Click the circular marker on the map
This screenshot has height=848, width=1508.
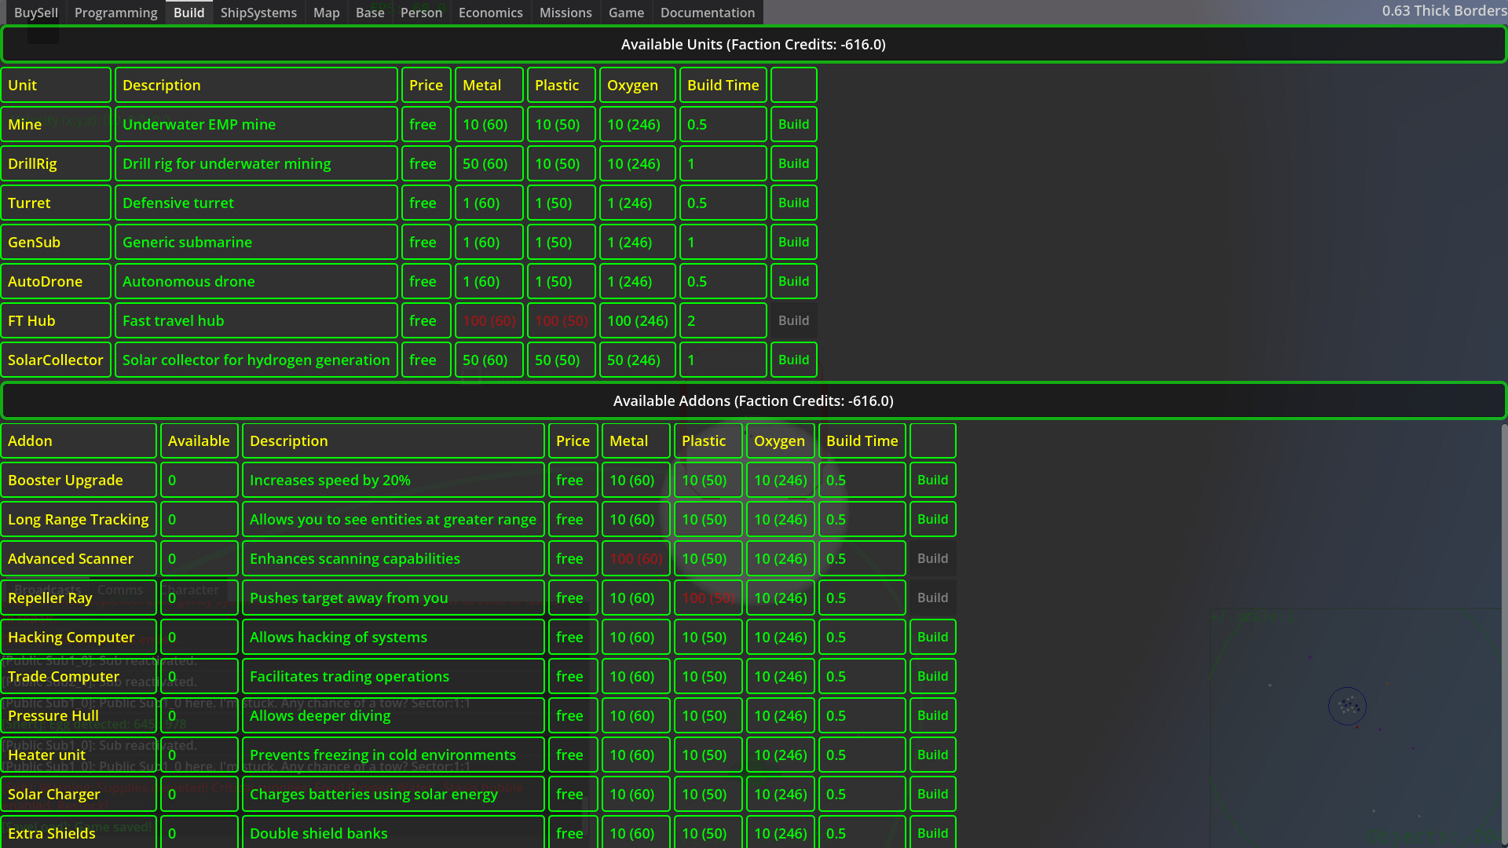click(x=1347, y=706)
